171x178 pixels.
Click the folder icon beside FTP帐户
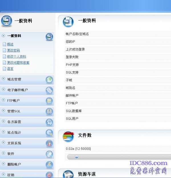click(49, 101)
